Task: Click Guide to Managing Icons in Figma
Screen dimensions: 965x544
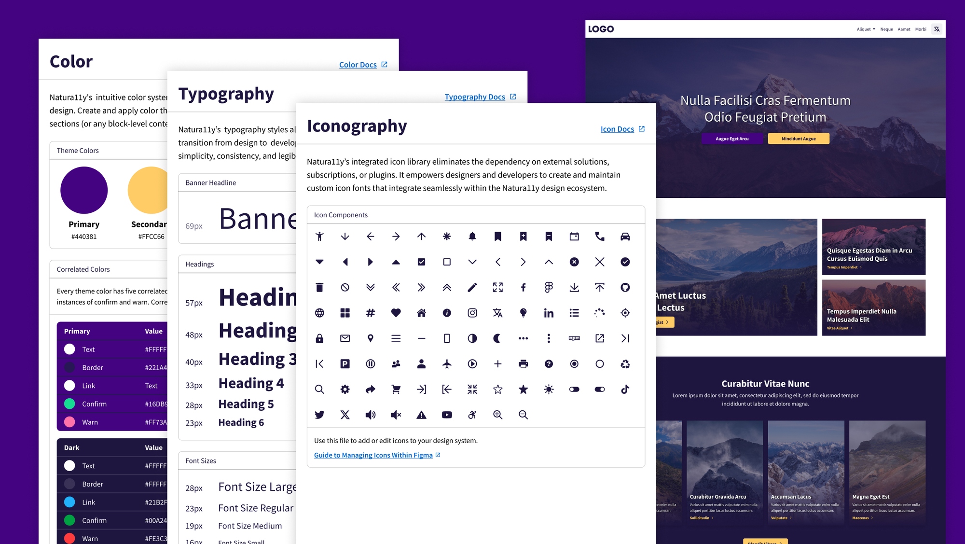Action: (x=373, y=454)
